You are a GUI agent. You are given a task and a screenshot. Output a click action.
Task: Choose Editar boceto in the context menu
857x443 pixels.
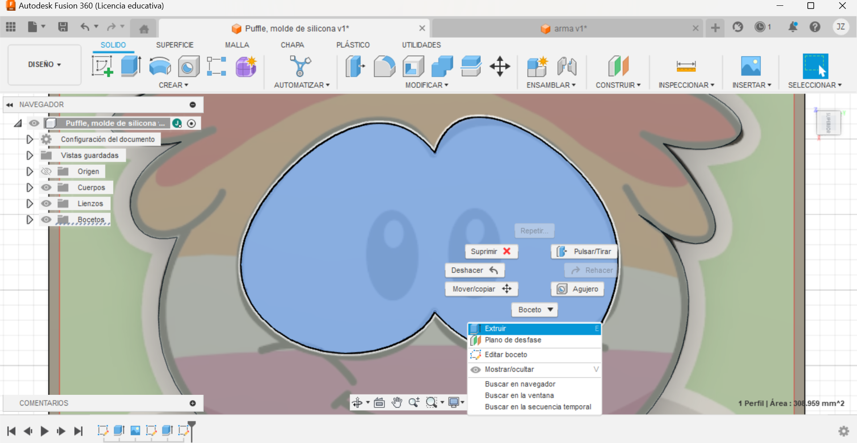(x=534, y=355)
